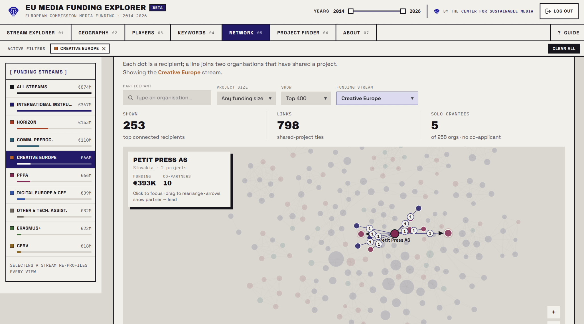The width and height of the screenshot is (584, 324).
Task: Select the All Streams option
Action: coord(51,89)
